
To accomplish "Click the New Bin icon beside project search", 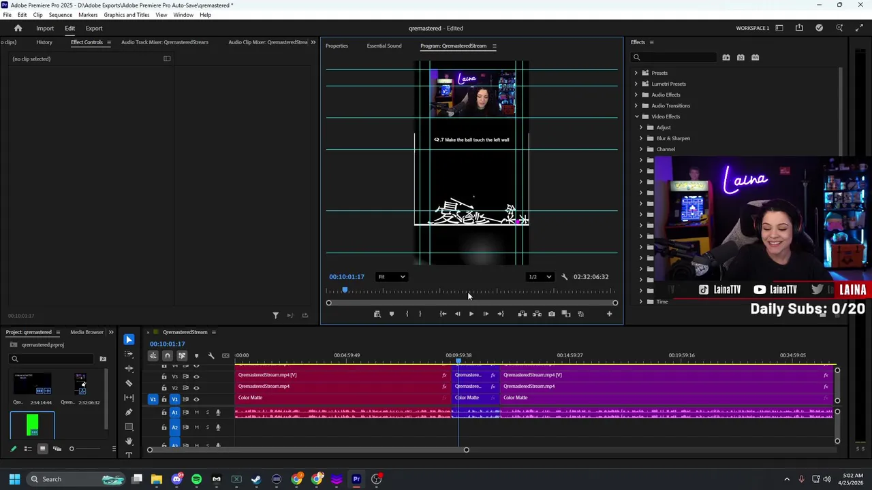I will 103,359.
